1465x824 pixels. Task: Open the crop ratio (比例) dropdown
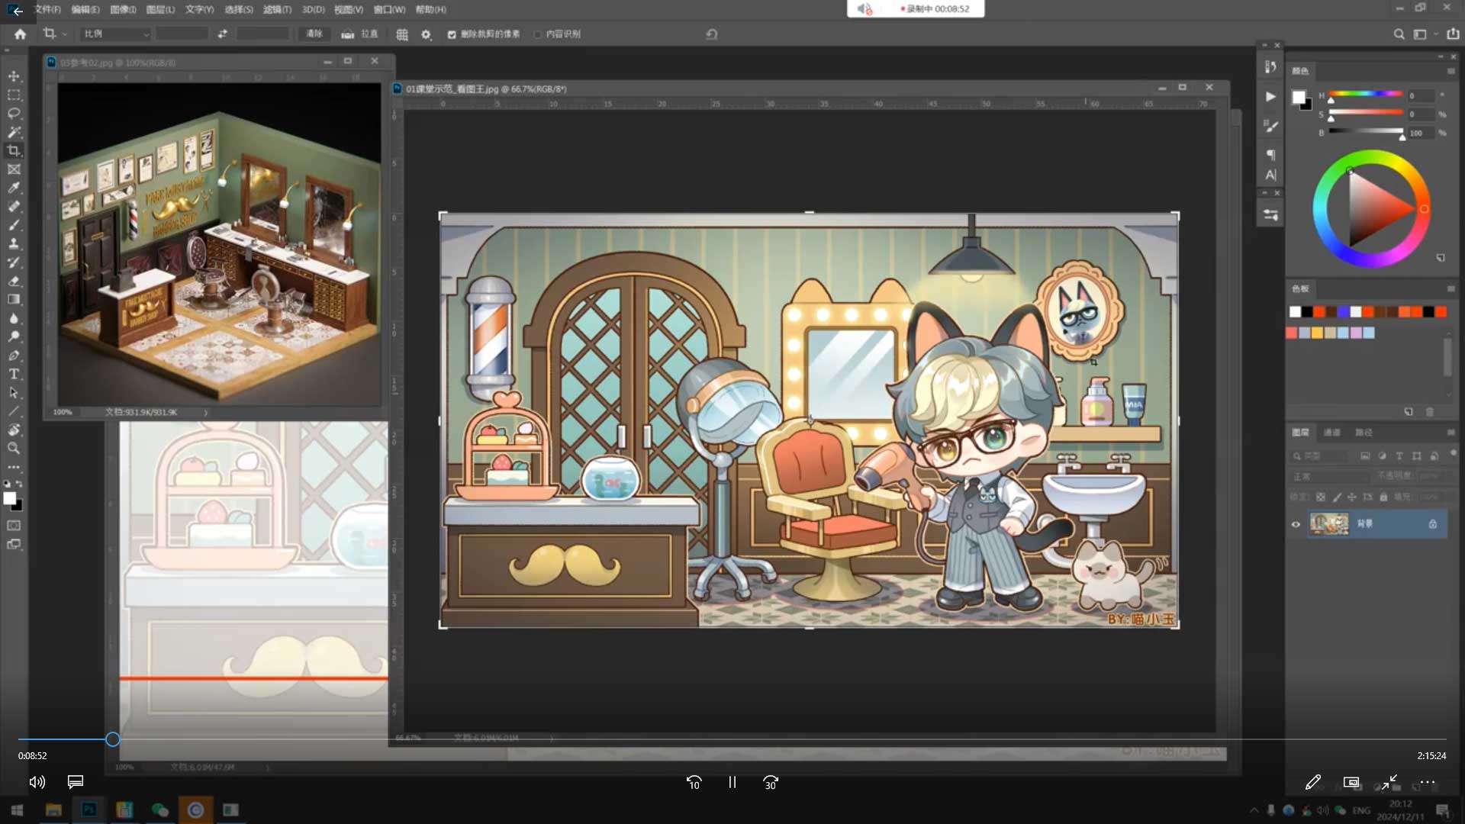(x=116, y=34)
